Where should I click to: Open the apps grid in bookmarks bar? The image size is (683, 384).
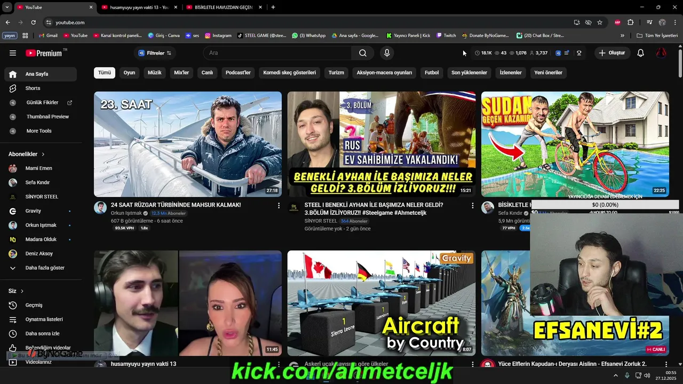(x=25, y=36)
